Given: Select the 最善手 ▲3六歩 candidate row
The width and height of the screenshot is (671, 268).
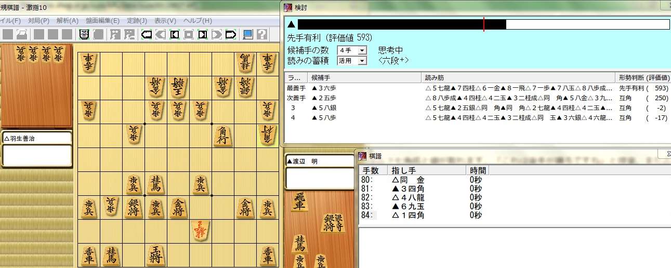Looking at the screenshot, I should (x=477, y=88).
